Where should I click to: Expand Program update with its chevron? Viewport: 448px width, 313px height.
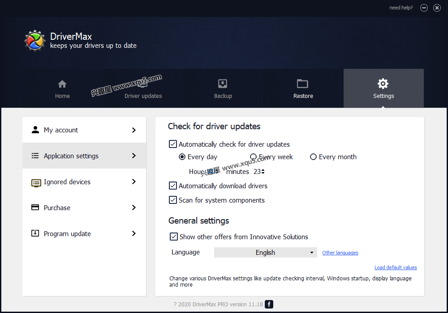[x=134, y=234]
